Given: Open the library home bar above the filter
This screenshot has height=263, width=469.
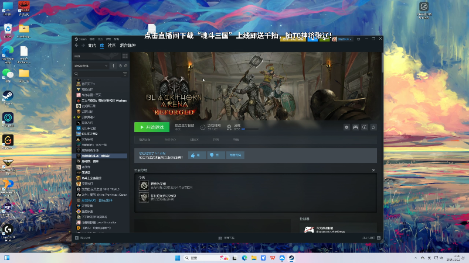Looking at the screenshot, I should click(x=96, y=56).
